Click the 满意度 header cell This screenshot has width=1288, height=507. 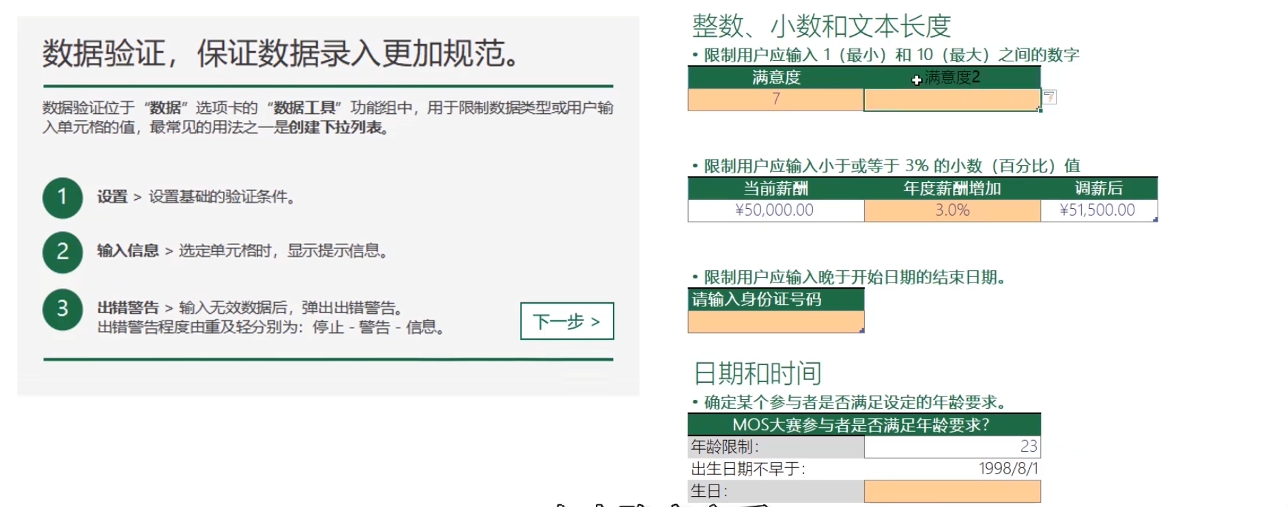click(775, 77)
